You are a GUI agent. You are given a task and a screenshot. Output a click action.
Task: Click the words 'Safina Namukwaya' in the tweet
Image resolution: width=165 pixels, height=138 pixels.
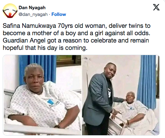click(30, 26)
